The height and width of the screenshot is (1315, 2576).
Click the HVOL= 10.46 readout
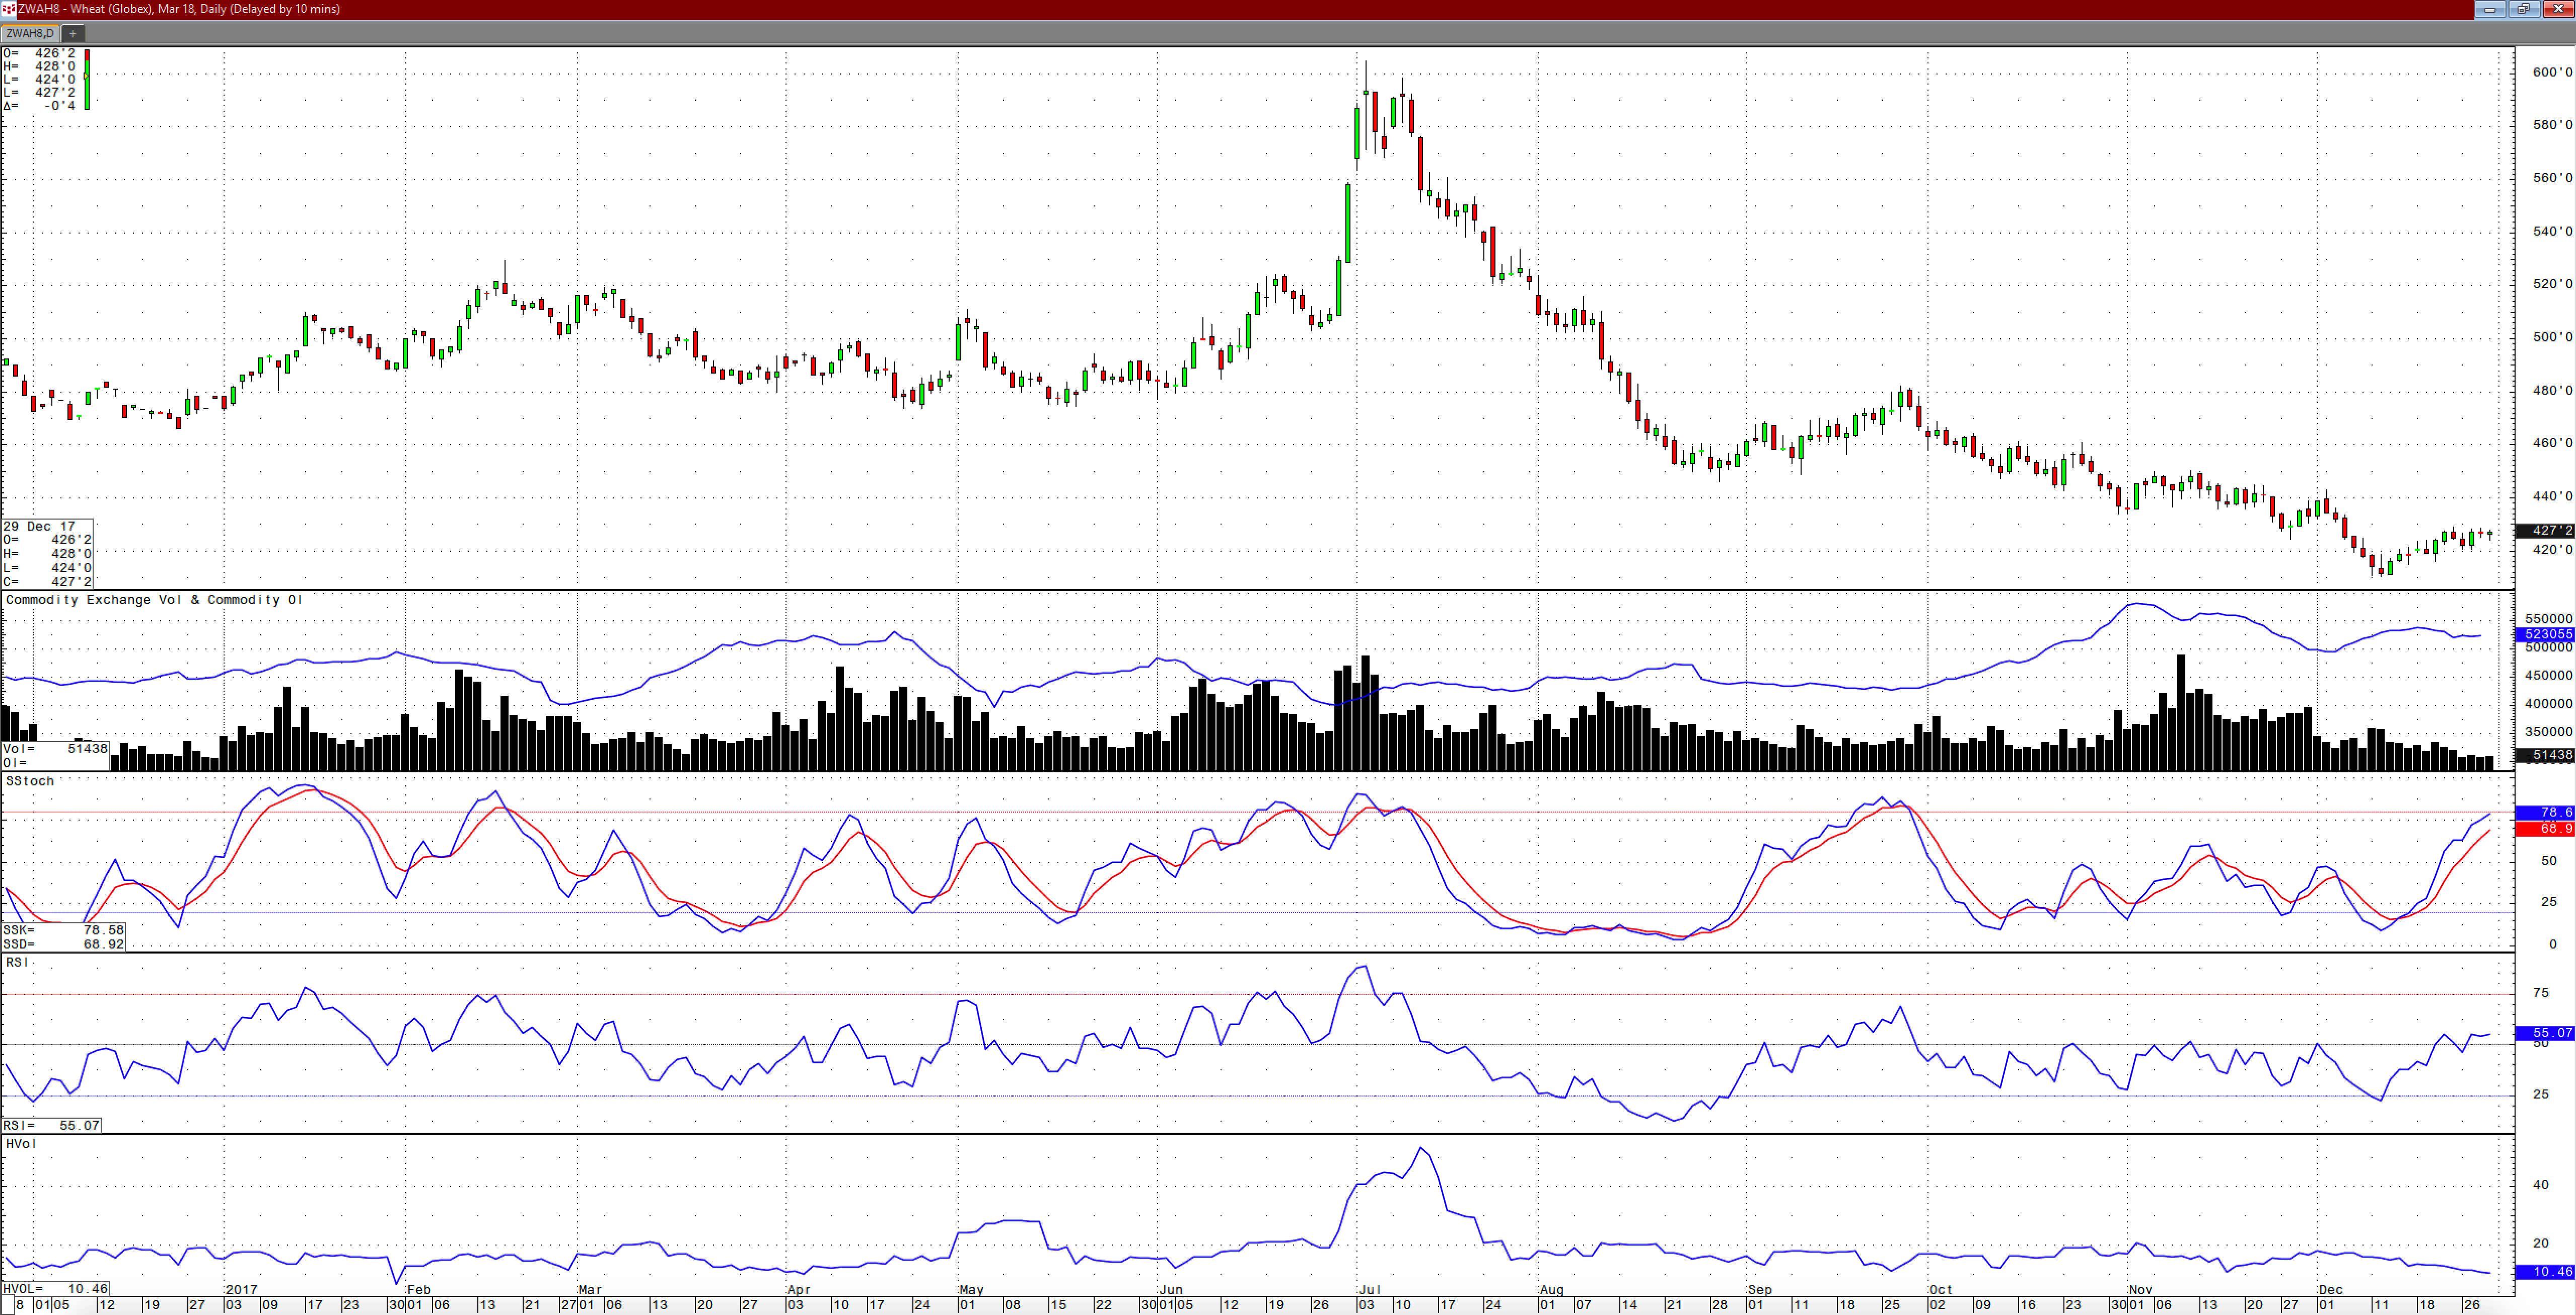[55, 1288]
